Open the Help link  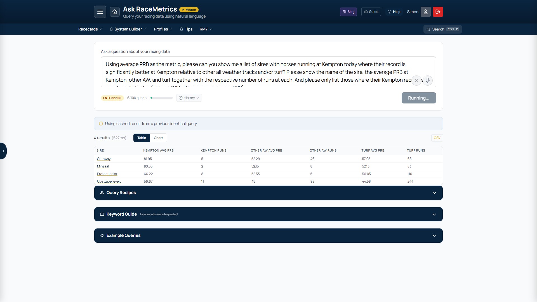tap(394, 12)
